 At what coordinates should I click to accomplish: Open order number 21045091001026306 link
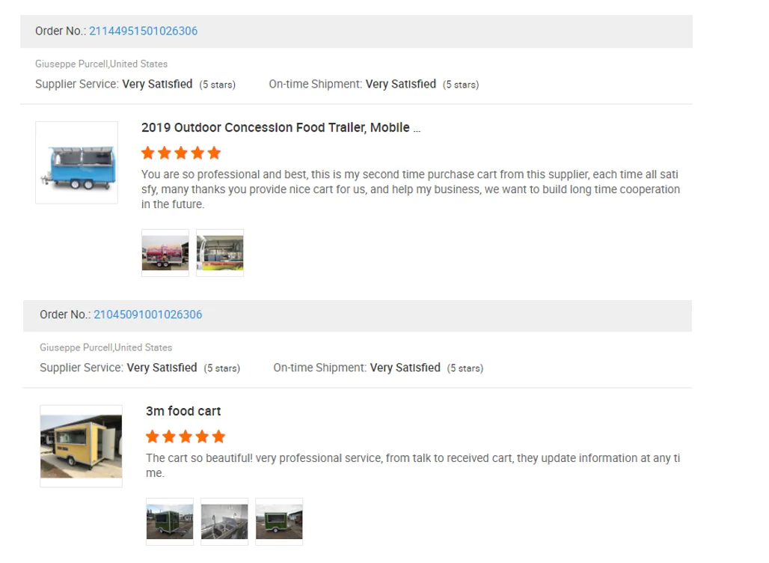pyautogui.click(x=147, y=314)
